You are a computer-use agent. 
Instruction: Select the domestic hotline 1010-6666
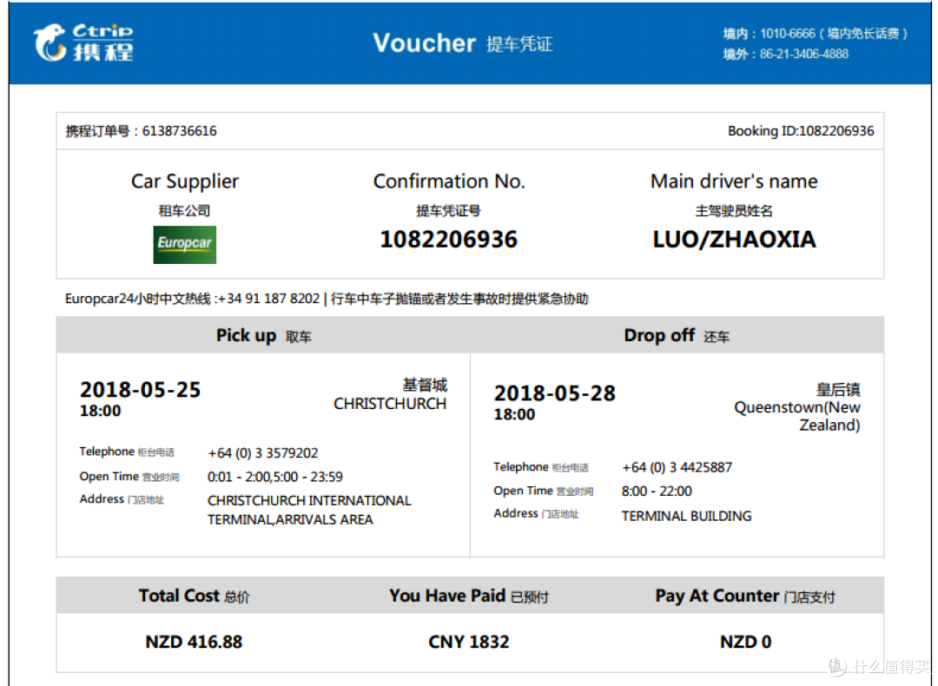(787, 34)
